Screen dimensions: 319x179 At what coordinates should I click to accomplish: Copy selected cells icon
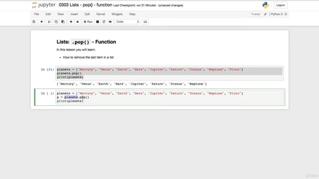[56, 22]
